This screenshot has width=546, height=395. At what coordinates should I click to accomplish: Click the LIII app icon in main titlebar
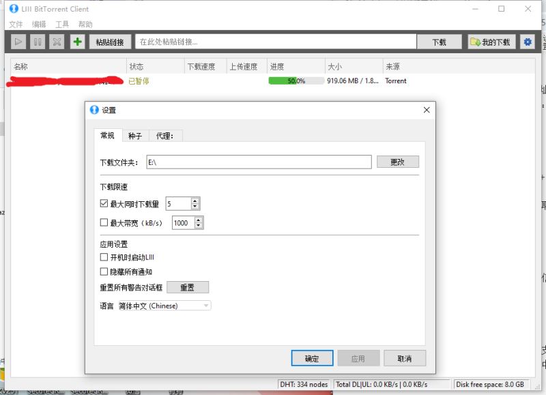coord(14,9)
